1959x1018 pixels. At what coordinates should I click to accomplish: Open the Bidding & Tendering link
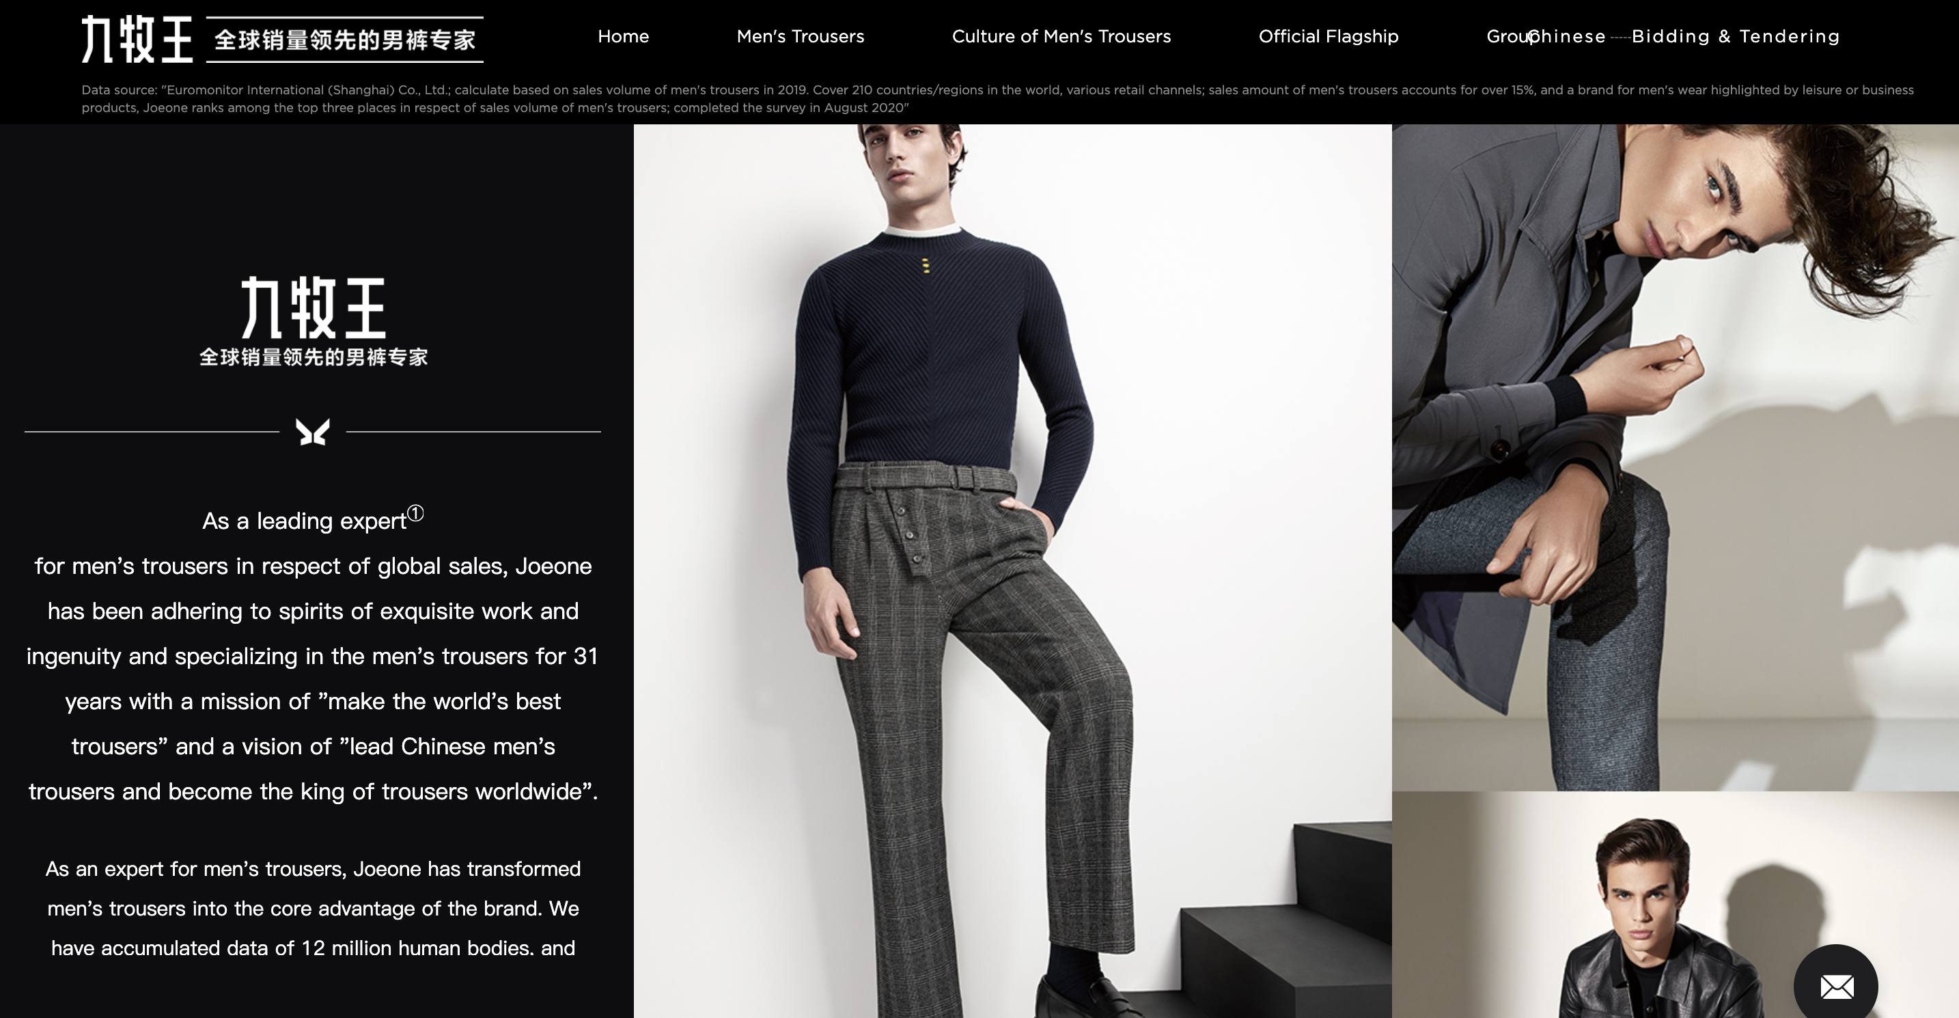(1736, 36)
